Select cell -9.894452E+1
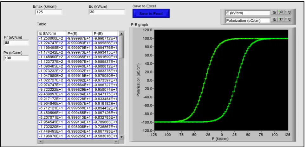Screen dimensions: 306x147 click(x=105, y=108)
